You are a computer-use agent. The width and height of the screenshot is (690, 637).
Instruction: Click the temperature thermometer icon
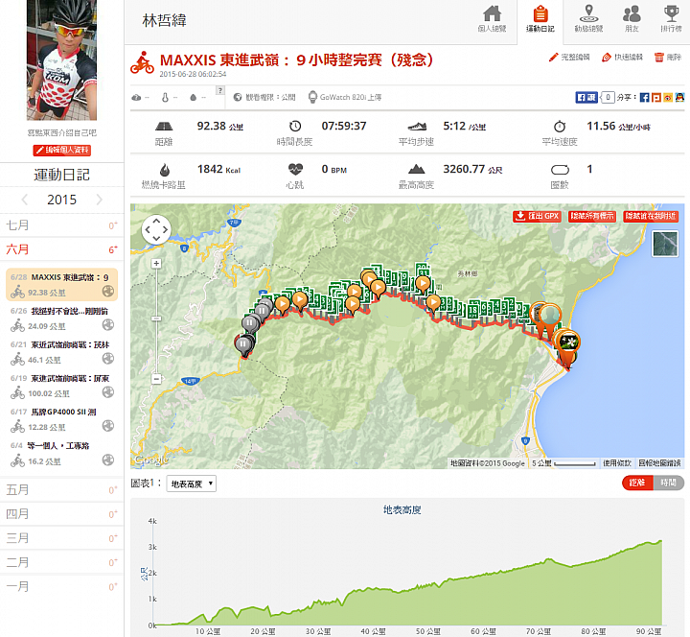tap(165, 97)
